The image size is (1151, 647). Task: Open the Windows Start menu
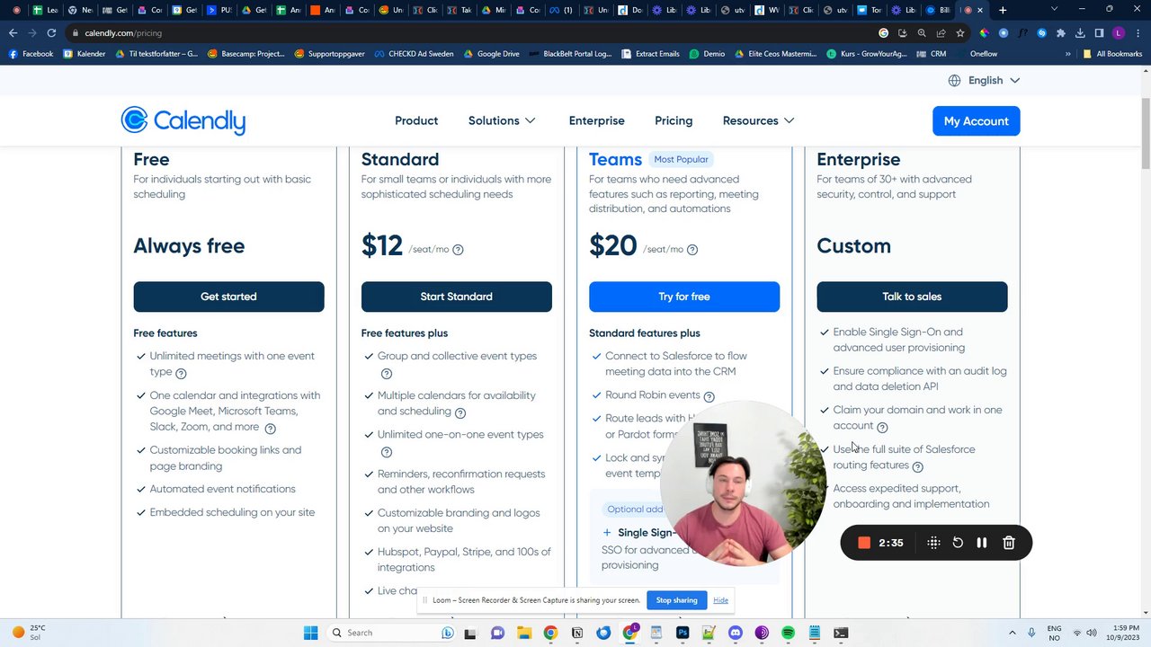[x=310, y=633]
